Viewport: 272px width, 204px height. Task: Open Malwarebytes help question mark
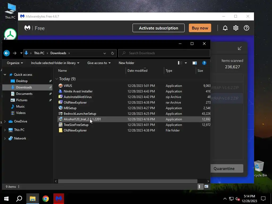tap(246, 28)
